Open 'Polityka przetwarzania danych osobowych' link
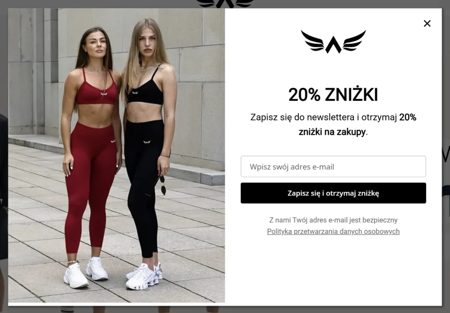450x313 pixels. click(x=333, y=231)
